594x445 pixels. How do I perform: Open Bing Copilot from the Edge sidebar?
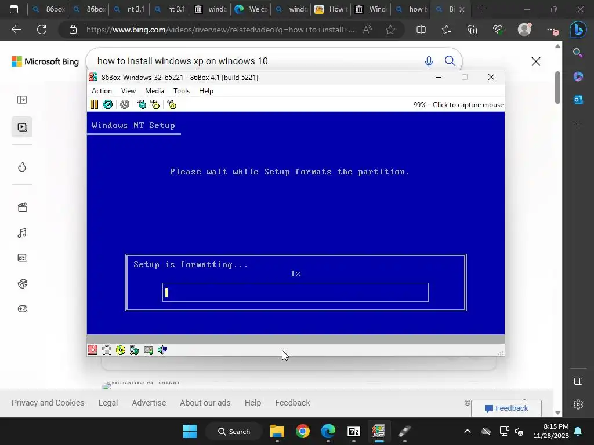(x=578, y=30)
